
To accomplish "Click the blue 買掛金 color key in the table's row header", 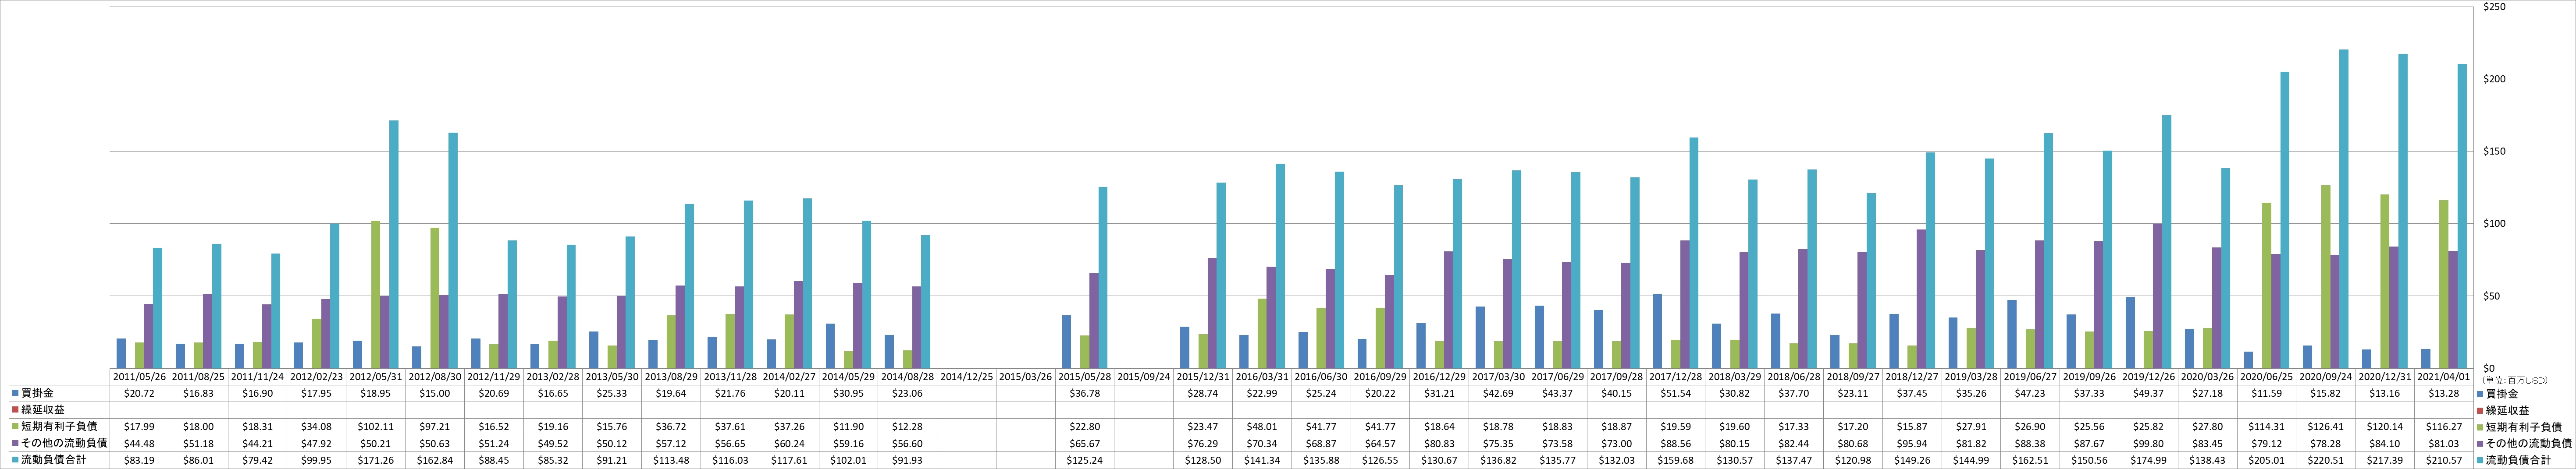I will [x=15, y=394].
